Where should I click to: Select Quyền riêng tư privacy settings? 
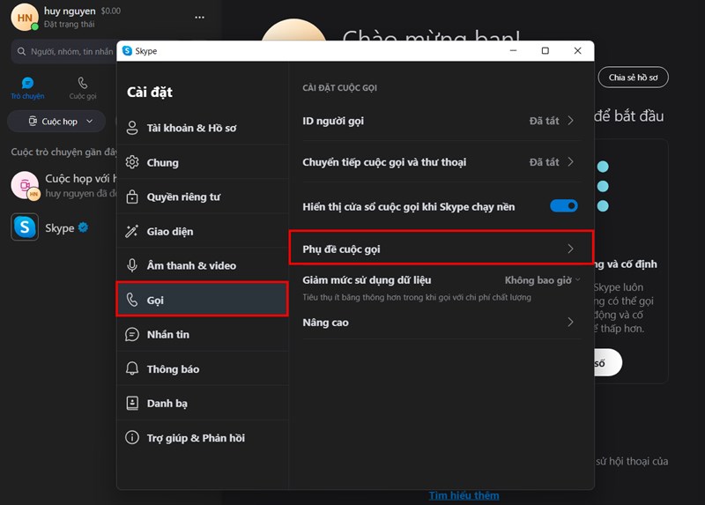pos(203,197)
